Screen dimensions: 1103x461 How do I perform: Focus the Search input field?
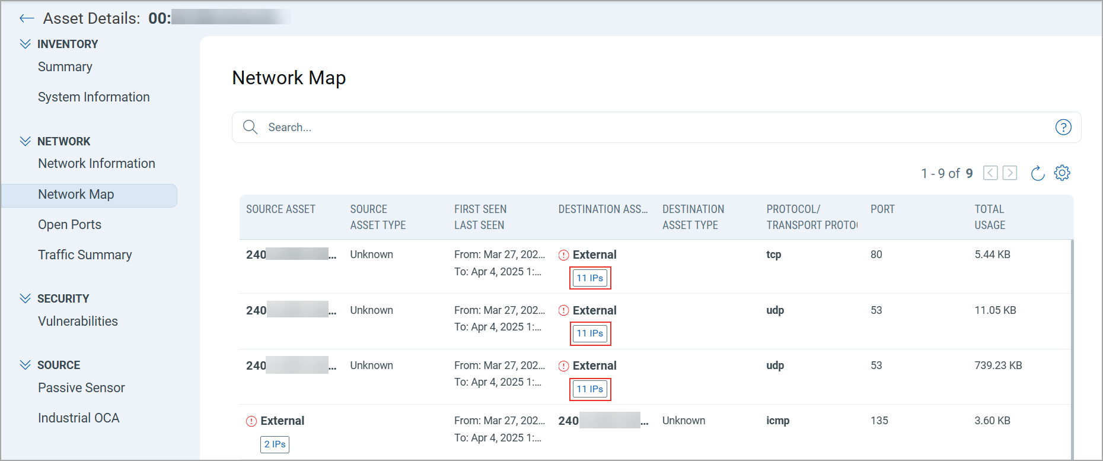click(656, 127)
